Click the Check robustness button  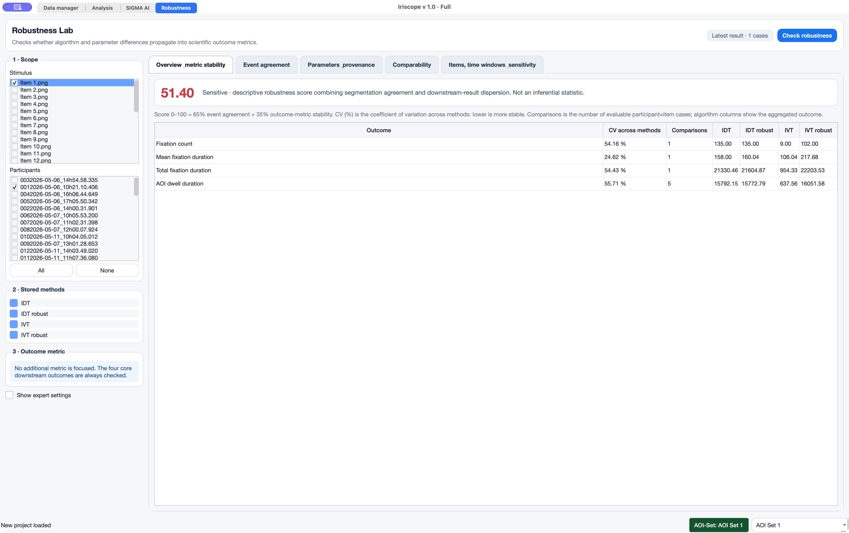[807, 35]
